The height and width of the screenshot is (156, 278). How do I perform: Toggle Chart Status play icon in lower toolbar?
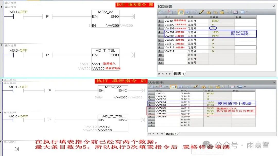pyautogui.click(x=173, y=87)
